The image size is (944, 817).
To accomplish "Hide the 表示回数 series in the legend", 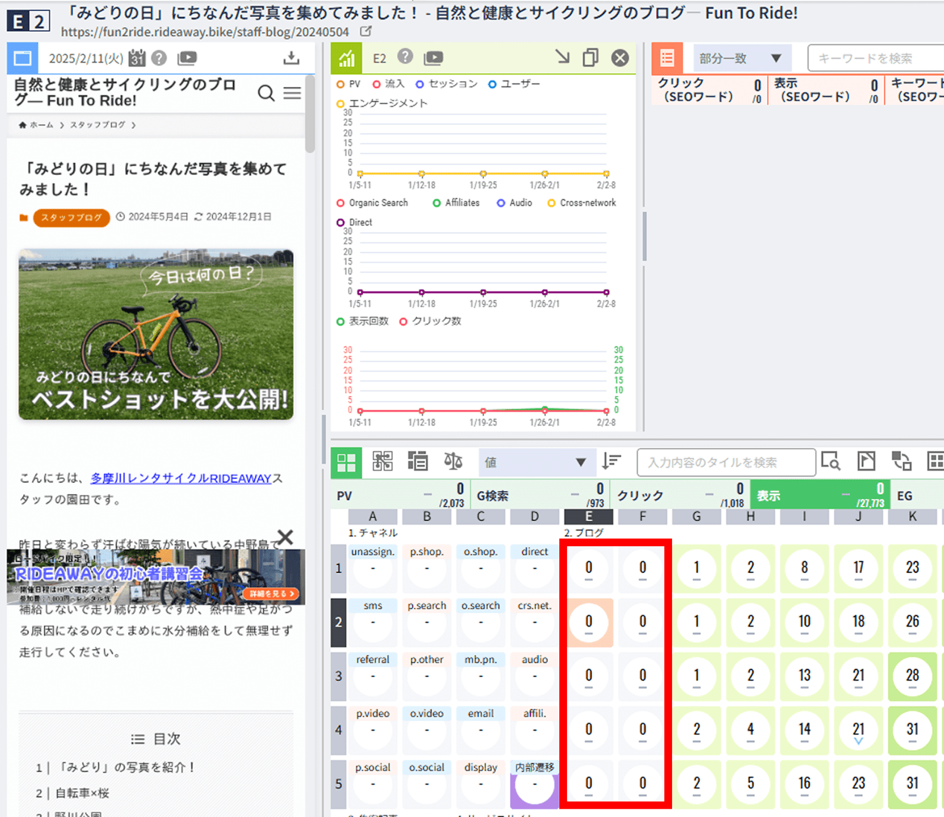I will (x=362, y=321).
